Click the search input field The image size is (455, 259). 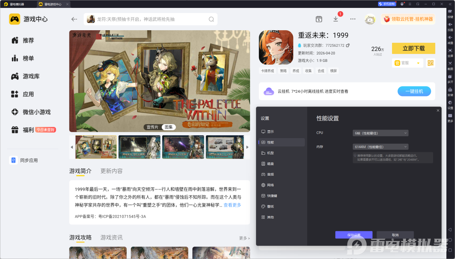[x=151, y=19]
